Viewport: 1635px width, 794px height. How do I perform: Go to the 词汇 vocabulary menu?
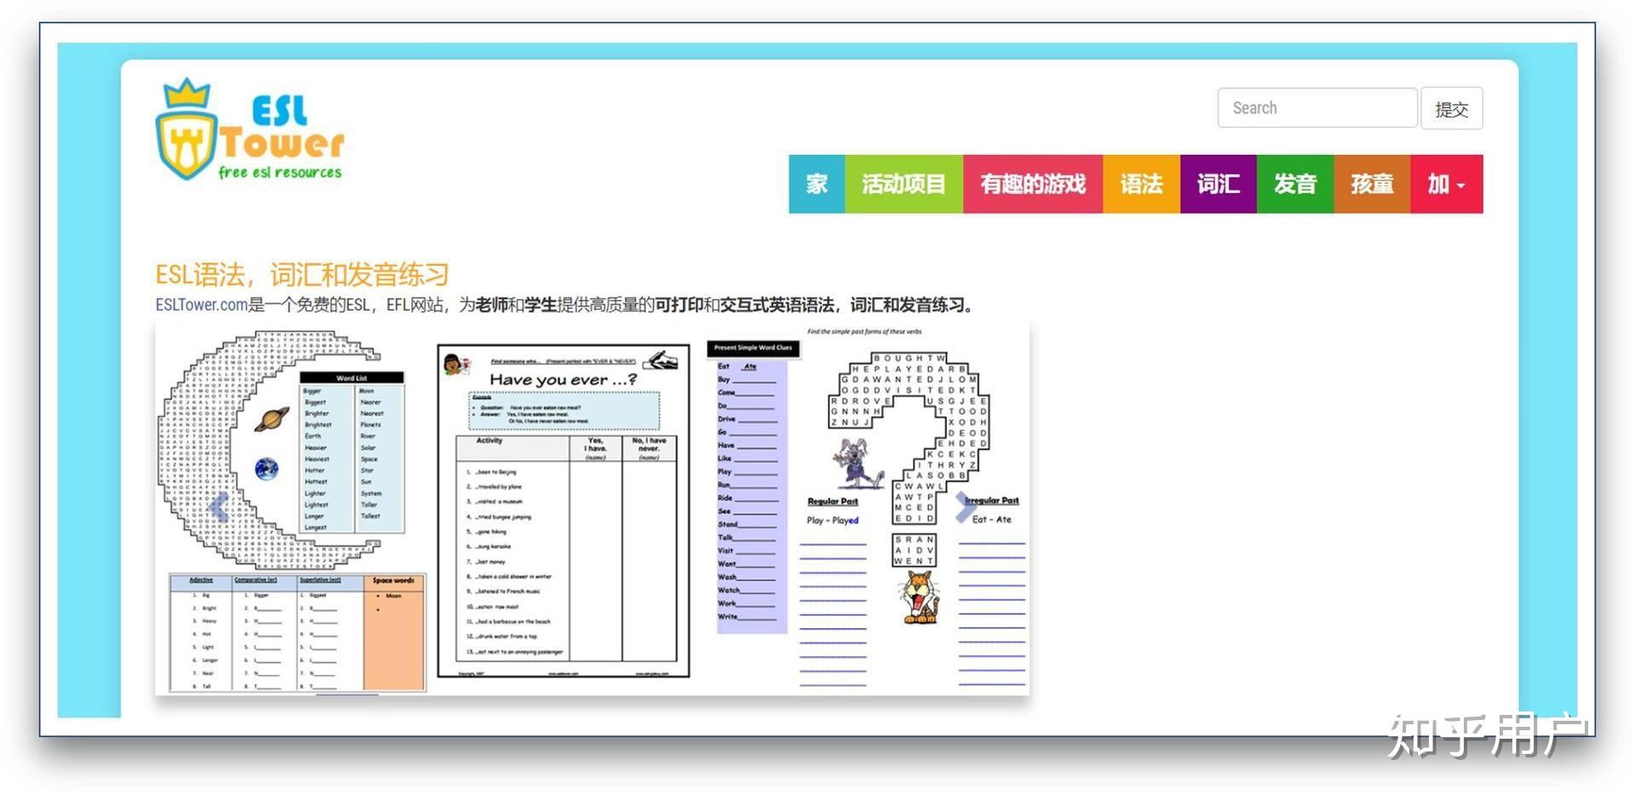(1218, 184)
